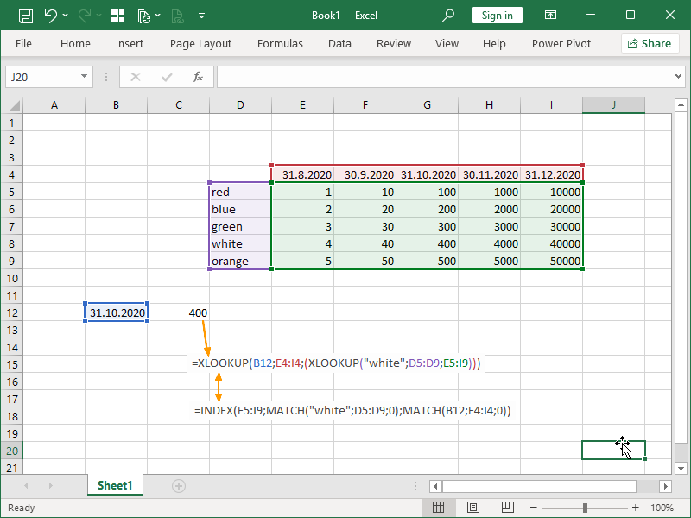This screenshot has width=691, height=518.
Task: Click the INDEX MATCH formula text
Action: pos(352,411)
